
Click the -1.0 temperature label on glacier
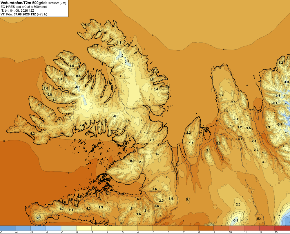pos(121,56)
